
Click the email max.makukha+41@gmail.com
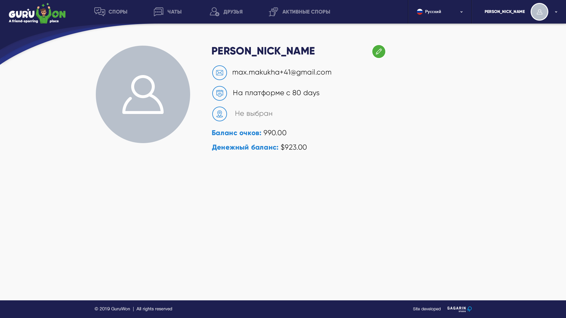pos(282,72)
